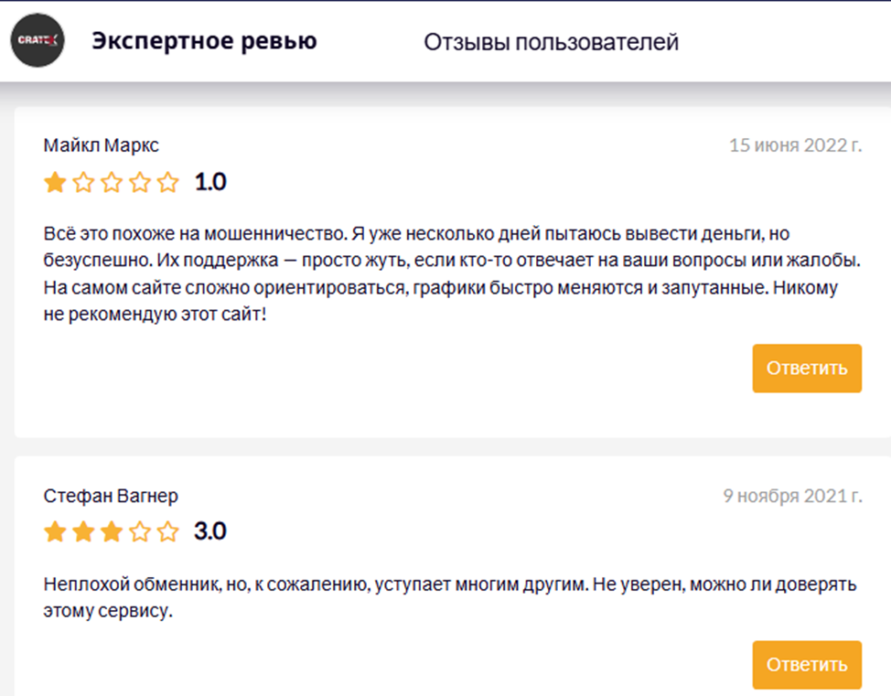Screen dimensions: 891x696
Task: Click the date 9 ноября 2021 г.
Action: (792, 496)
